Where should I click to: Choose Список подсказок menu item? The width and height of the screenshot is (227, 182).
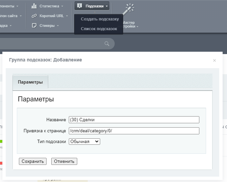pyautogui.click(x=99, y=29)
